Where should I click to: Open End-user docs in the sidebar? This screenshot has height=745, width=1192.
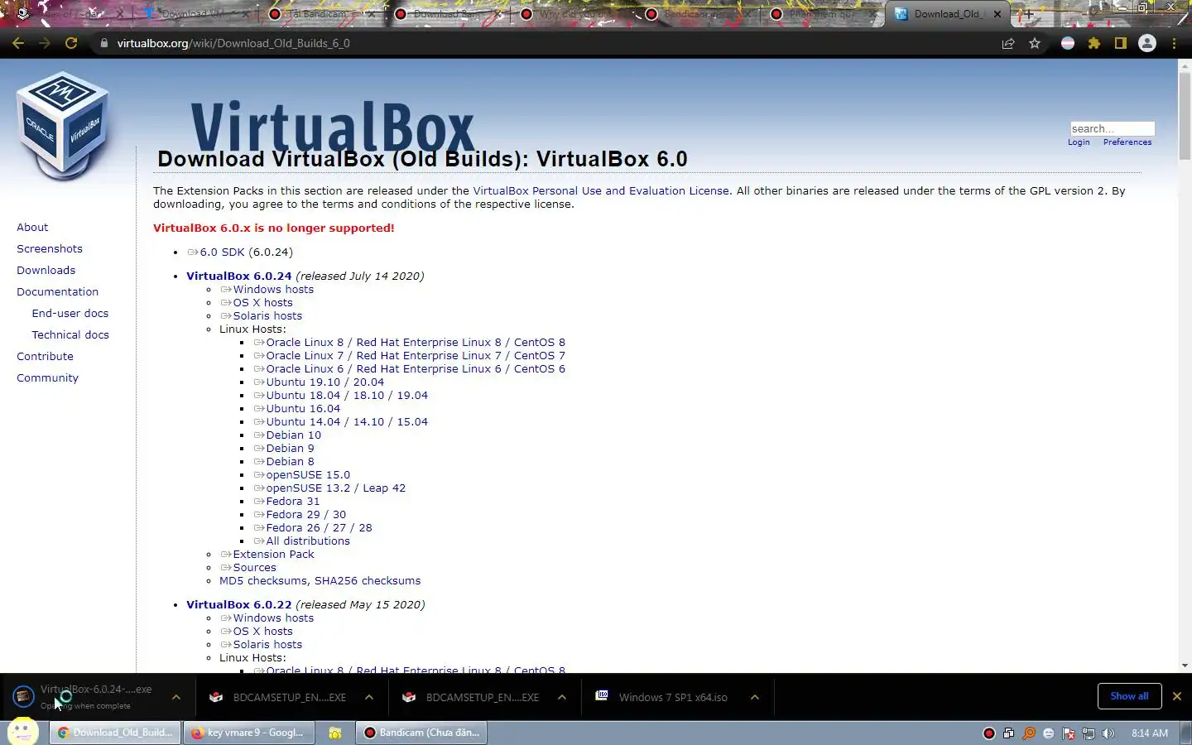click(70, 313)
